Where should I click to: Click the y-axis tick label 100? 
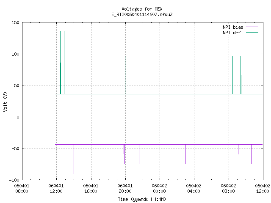15,54
